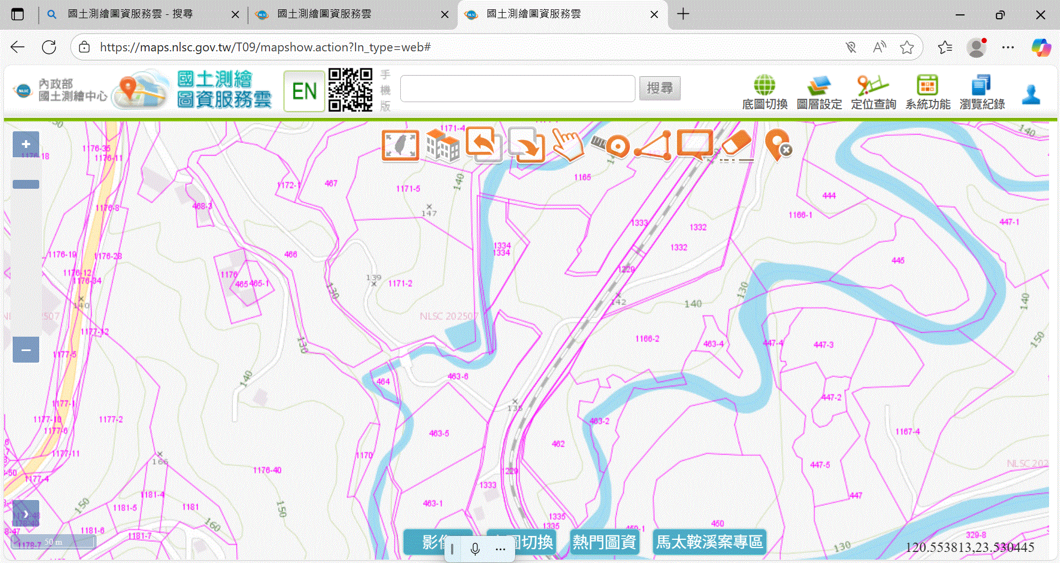This screenshot has width=1060, height=563.
Task: Go to next map view
Action: point(526,146)
